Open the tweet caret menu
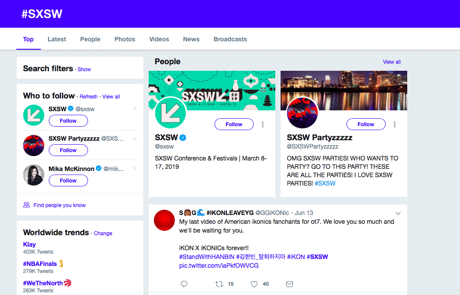This screenshot has width=460, height=295. (x=398, y=213)
